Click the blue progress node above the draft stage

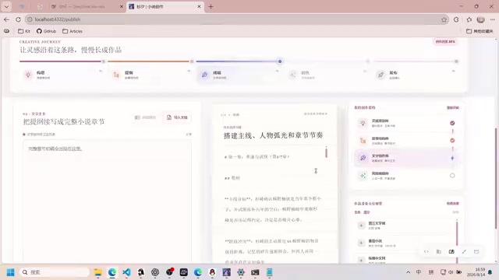point(280,61)
